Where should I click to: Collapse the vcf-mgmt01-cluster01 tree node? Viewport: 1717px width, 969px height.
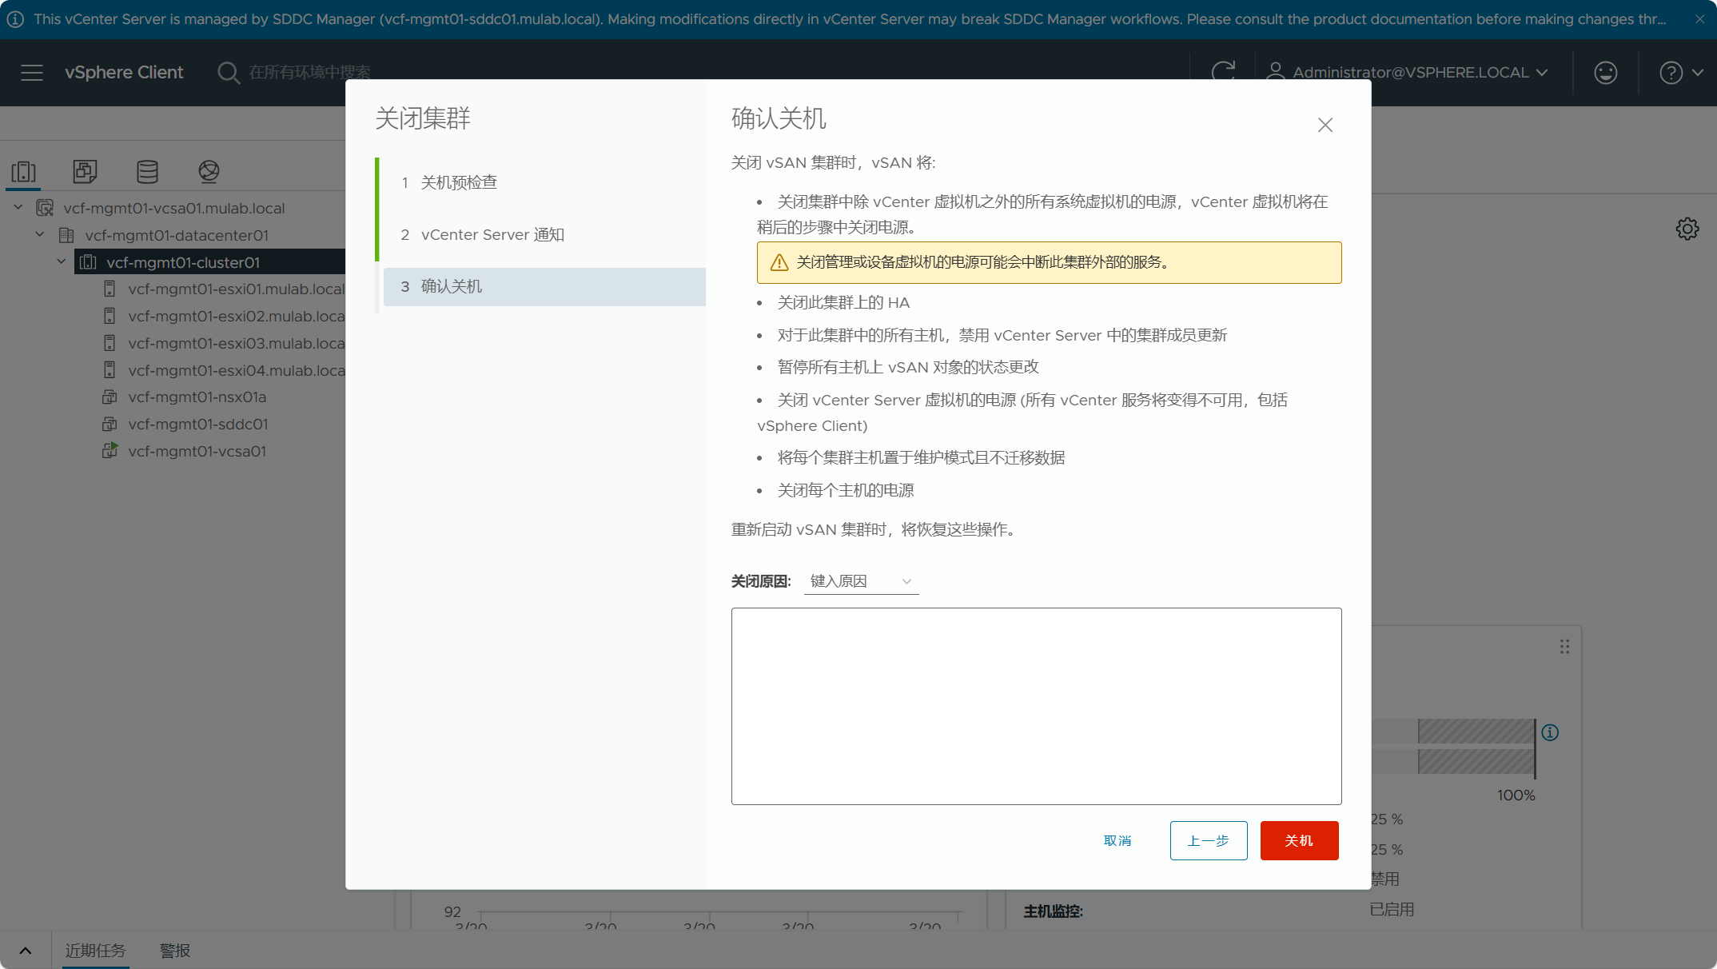pos(62,262)
